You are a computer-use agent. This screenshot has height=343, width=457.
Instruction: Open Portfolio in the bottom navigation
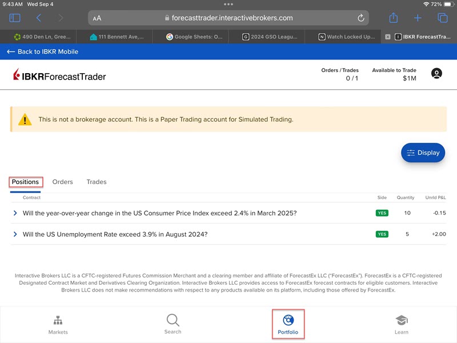288,324
